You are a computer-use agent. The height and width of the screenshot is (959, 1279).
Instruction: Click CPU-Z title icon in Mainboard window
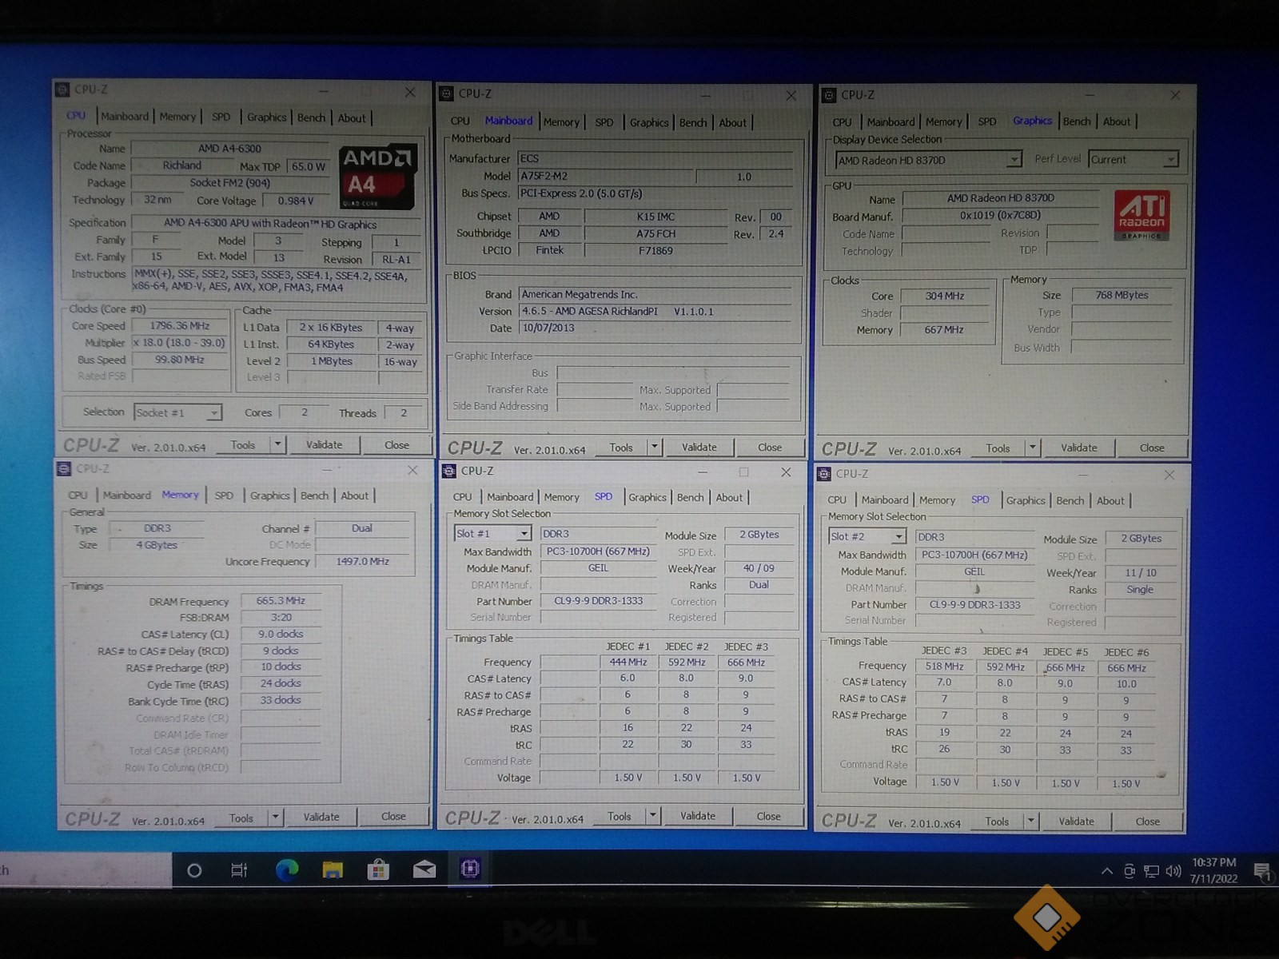448,94
